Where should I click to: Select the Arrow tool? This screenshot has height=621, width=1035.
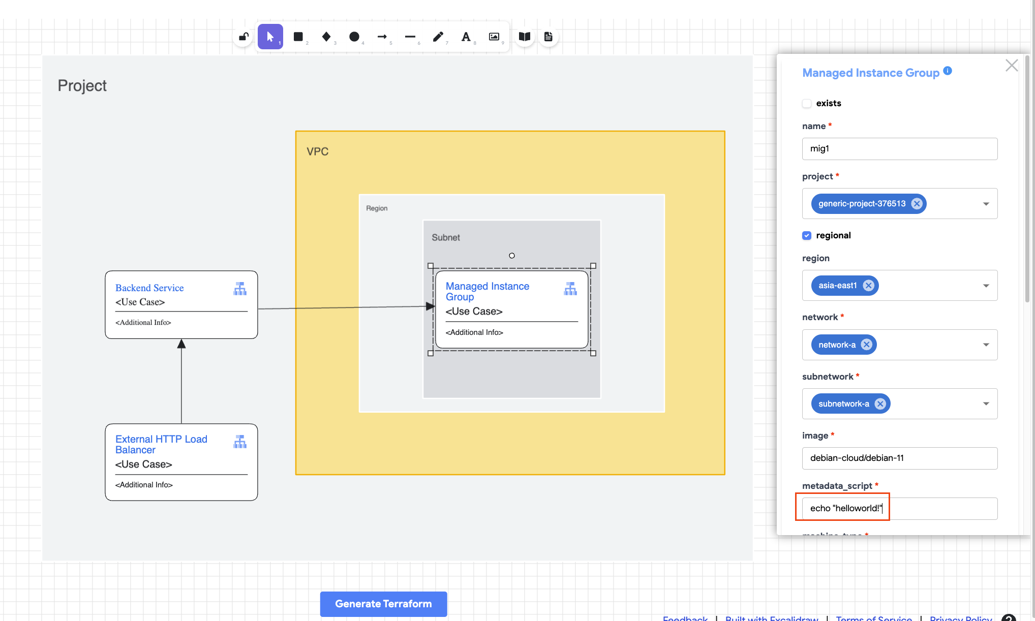point(382,37)
